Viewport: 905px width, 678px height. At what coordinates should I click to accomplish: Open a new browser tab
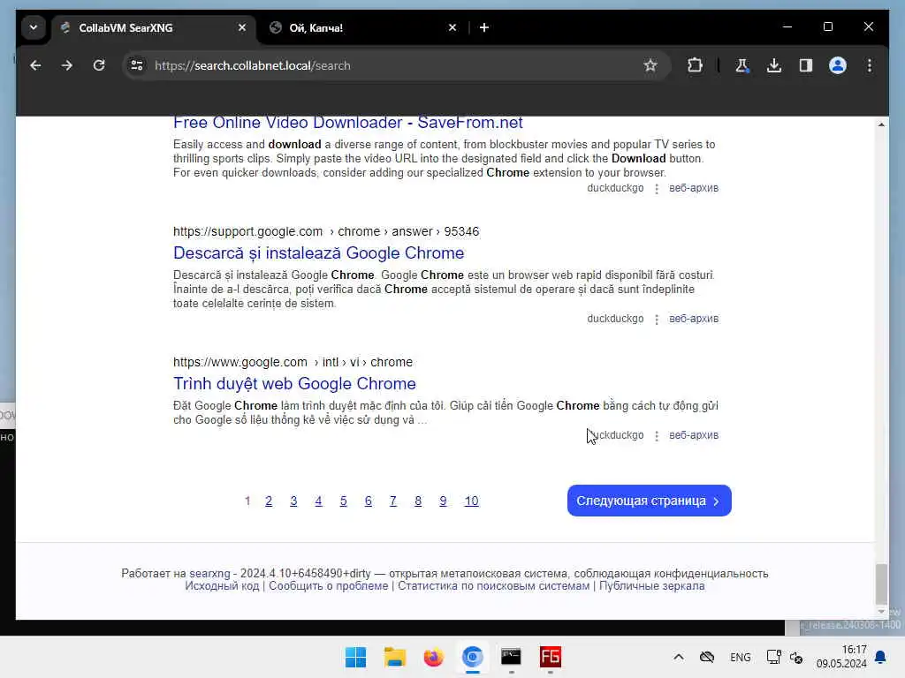(484, 27)
